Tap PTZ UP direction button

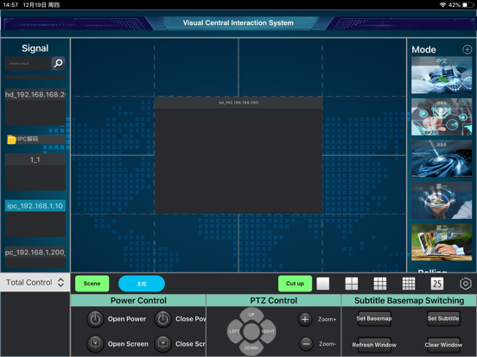point(251,315)
